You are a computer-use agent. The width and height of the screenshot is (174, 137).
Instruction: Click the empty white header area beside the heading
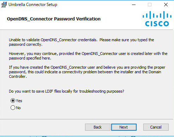(121, 19)
